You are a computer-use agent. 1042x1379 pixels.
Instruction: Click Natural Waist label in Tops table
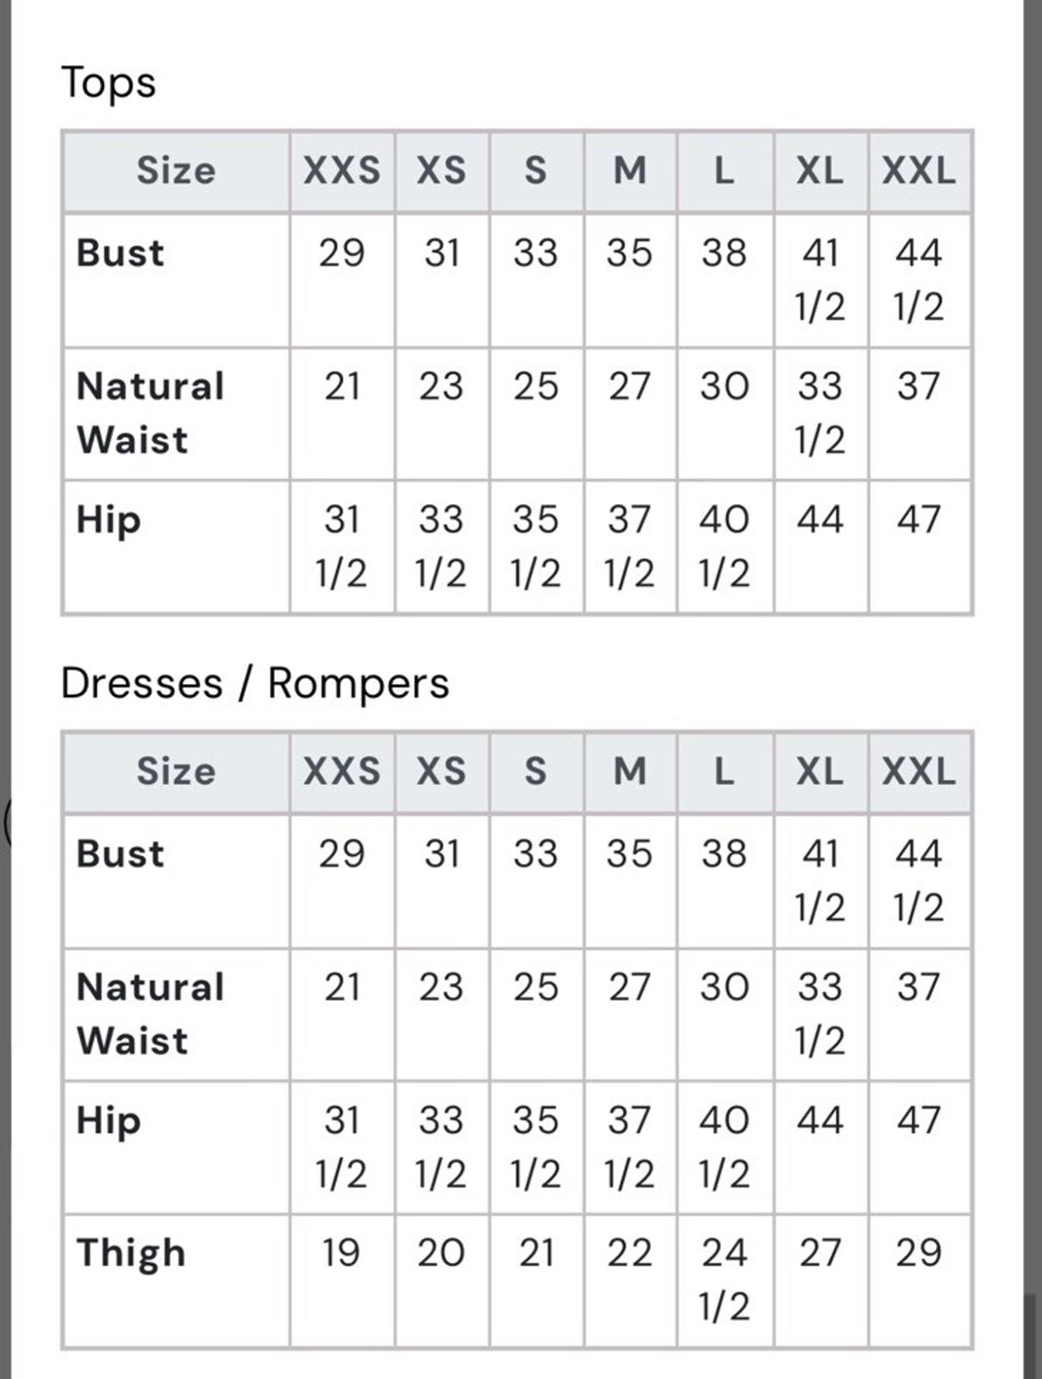pyautogui.click(x=150, y=413)
